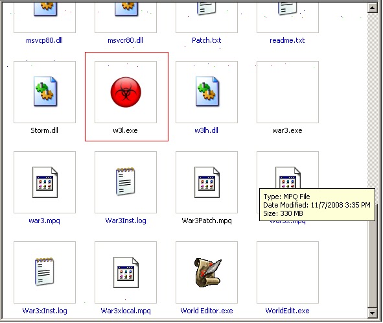This screenshot has width=383, height=323.
Task: Click the w3lh.dll file name
Action: [206, 130]
